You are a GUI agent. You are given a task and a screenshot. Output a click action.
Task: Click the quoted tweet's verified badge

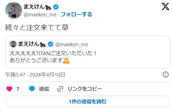click(x=51, y=44)
